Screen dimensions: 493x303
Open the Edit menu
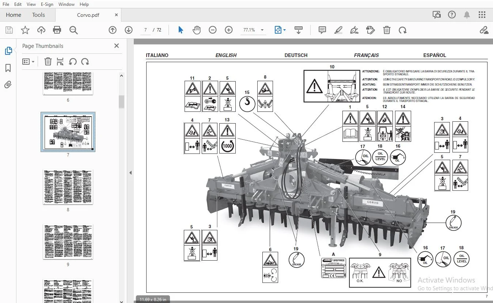tap(18, 4)
